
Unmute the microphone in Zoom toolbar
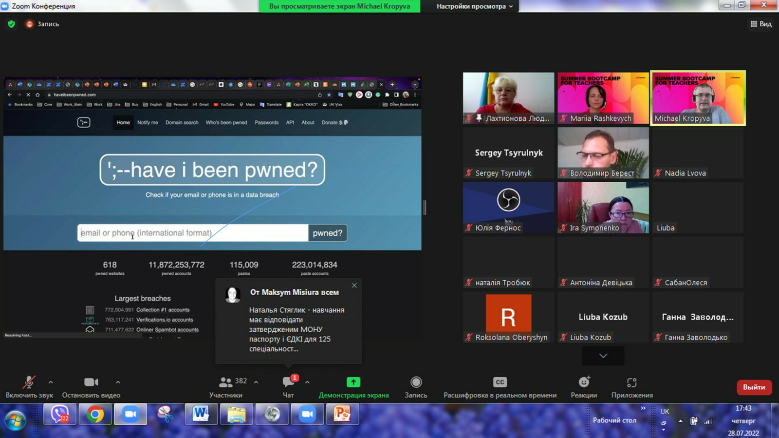click(29, 382)
